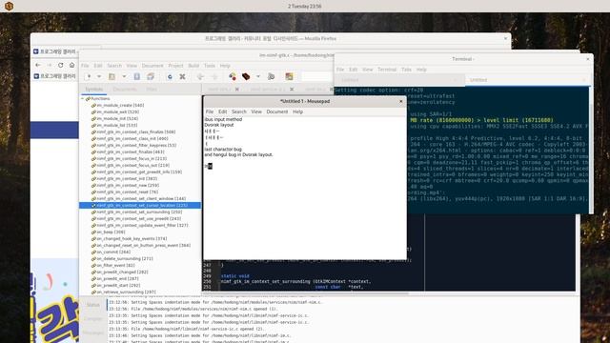The image size is (610, 343).
Task: Click the Open file icon in Geany toolbar
Action: pyautogui.click(x=112, y=76)
